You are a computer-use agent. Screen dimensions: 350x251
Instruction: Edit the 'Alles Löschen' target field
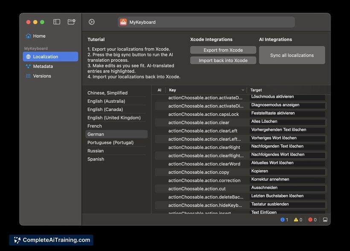click(287, 122)
